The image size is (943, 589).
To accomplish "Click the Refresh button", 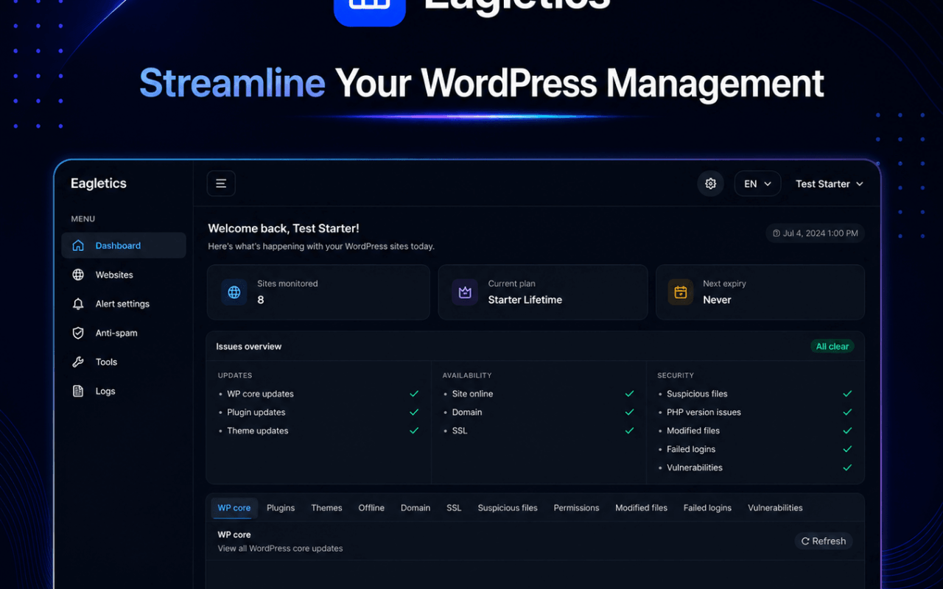I will click(824, 541).
